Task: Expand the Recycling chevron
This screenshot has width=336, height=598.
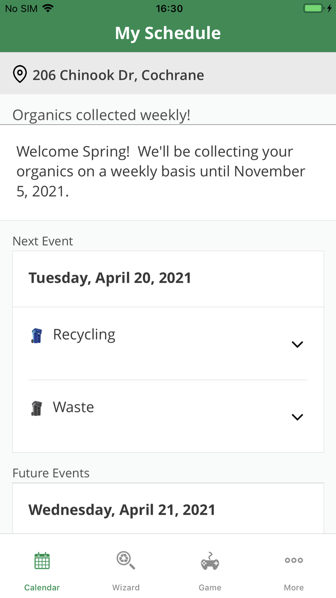Action: [x=297, y=344]
